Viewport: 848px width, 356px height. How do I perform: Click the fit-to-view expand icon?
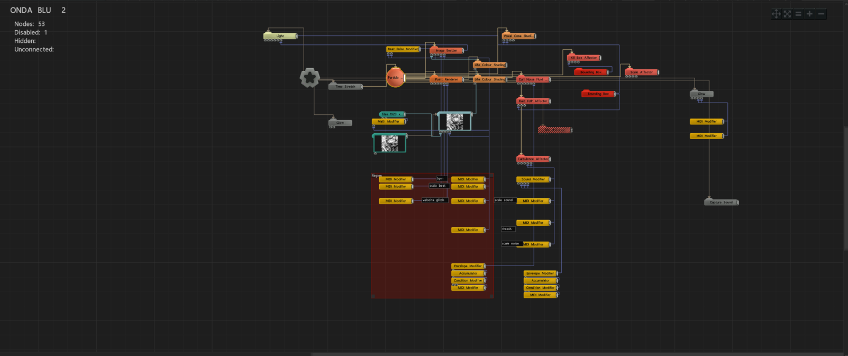[787, 14]
